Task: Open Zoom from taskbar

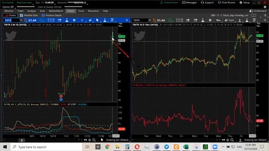Action: tap(215, 147)
